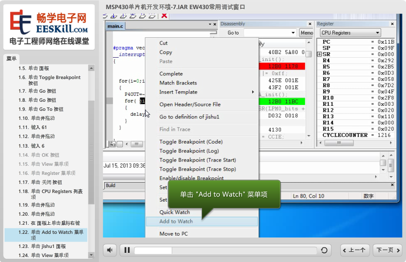
Task: Select Toggle Breakpoint (Trace Start)
Action: pos(198,160)
